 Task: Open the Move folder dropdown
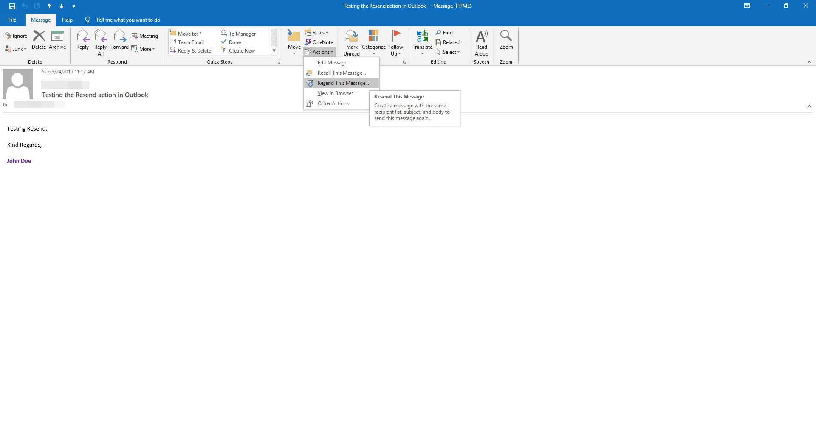pos(294,42)
